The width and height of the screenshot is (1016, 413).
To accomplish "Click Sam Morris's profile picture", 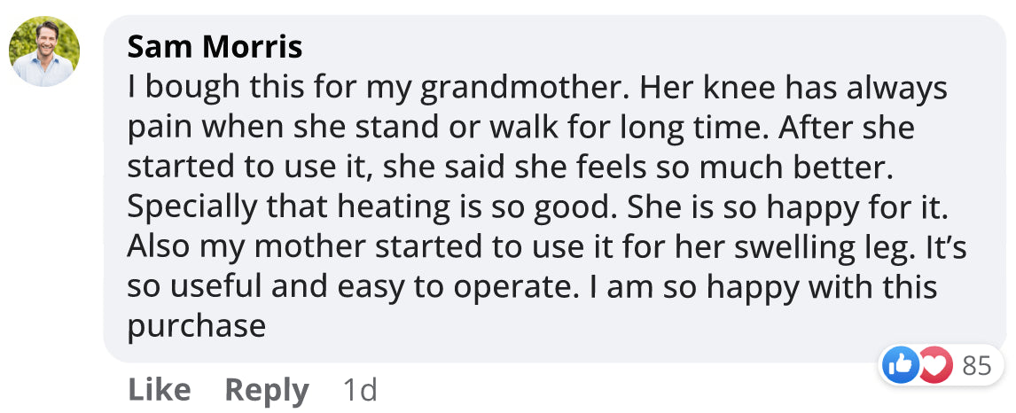I will (44, 51).
